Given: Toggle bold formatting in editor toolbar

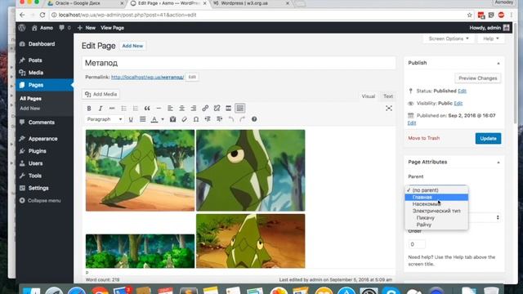Looking at the screenshot, I should coord(89,109).
